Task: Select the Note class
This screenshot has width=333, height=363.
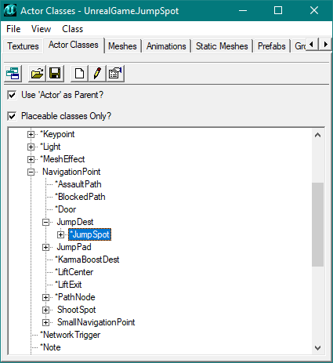Action: pos(50,347)
